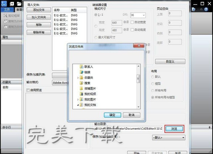This screenshot has height=154, width=213.
Task: Open the <默认> conversion settings dropdown
Action: [169, 138]
